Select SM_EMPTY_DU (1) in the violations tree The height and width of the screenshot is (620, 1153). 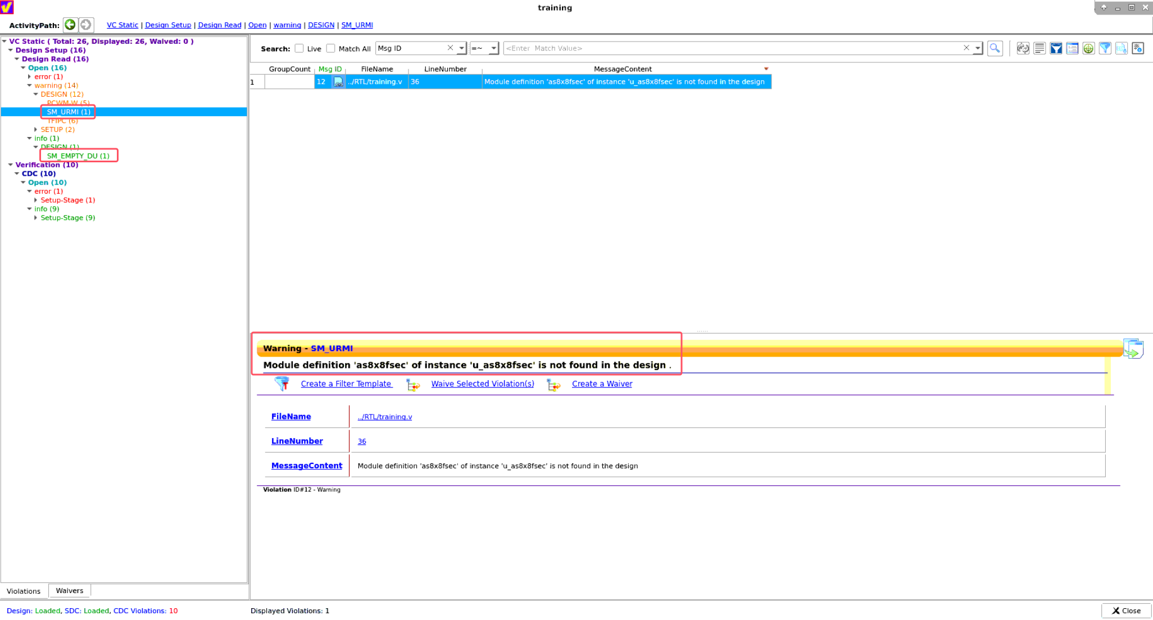coord(78,156)
